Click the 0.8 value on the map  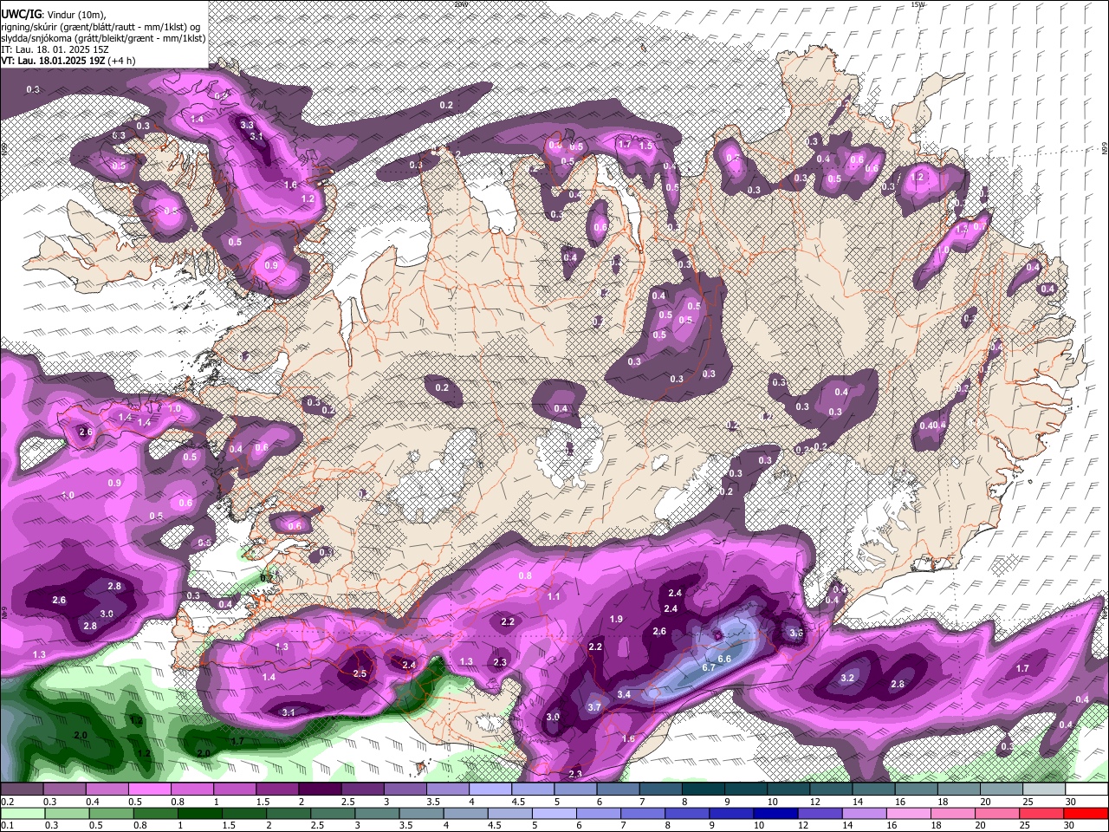click(525, 575)
